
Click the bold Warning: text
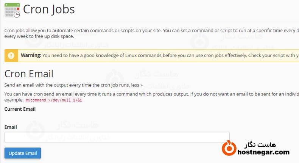coord(31,55)
